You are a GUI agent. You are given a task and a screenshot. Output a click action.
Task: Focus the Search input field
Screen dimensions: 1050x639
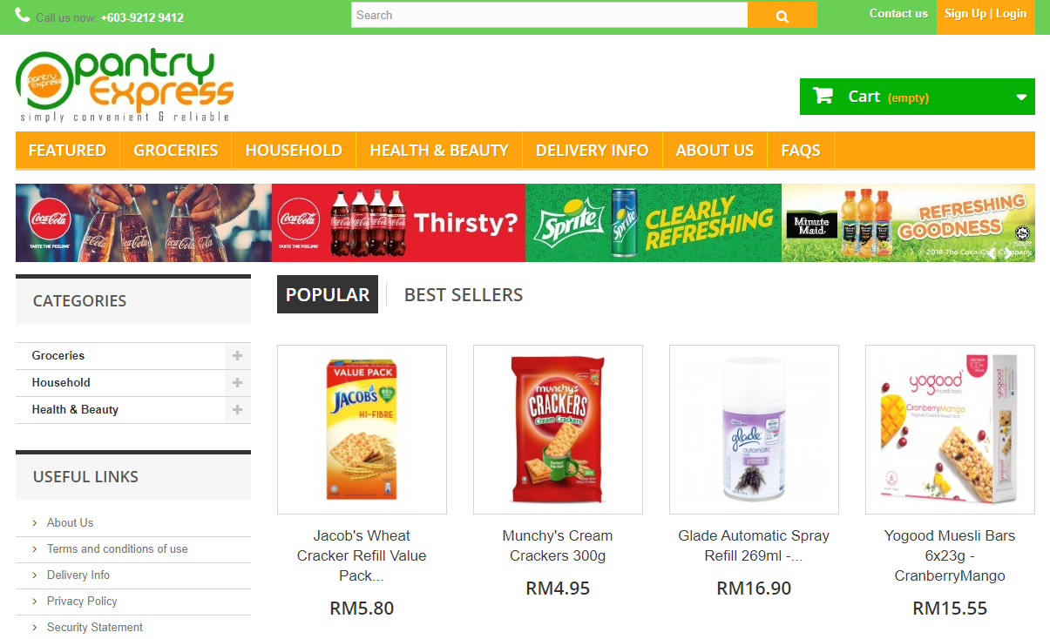(550, 15)
